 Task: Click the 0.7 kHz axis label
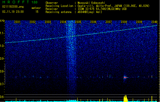click(2, 84)
